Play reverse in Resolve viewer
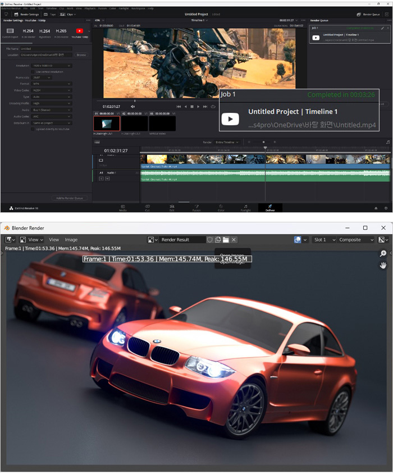The width and height of the screenshot is (393, 474). pyautogui.click(x=186, y=106)
